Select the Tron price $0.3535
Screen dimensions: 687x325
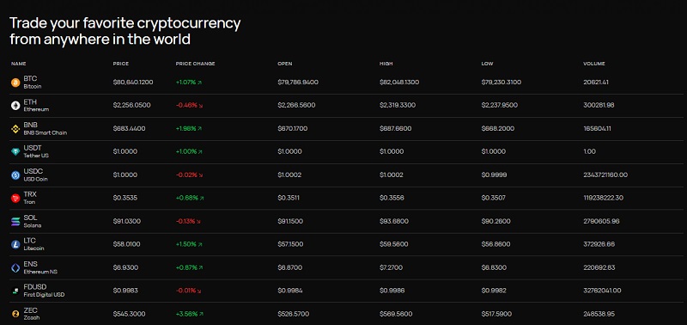coord(125,199)
